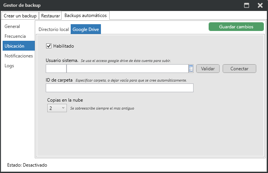Focus the ID de carpeta text field
The height and width of the screenshot is (173, 268).
(x=119, y=88)
